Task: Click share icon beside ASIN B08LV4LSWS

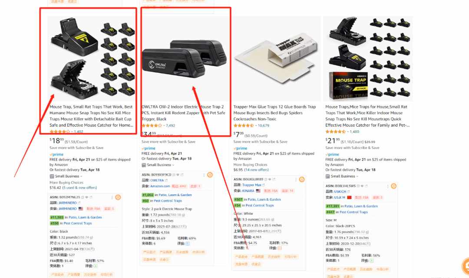Action: tap(366, 186)
